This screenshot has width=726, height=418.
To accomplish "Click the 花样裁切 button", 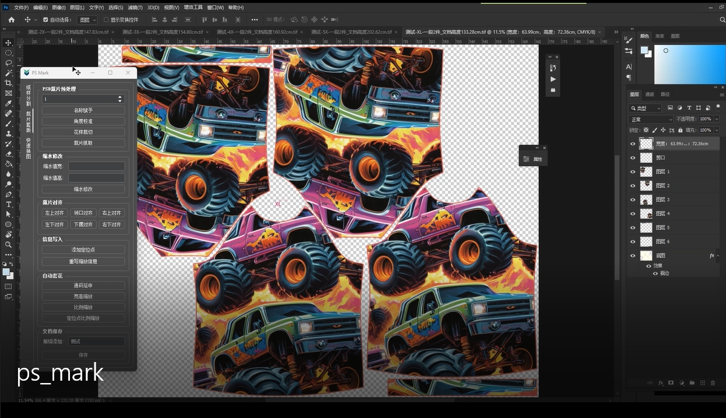I will pyautogui.click(x=83, y=132).
